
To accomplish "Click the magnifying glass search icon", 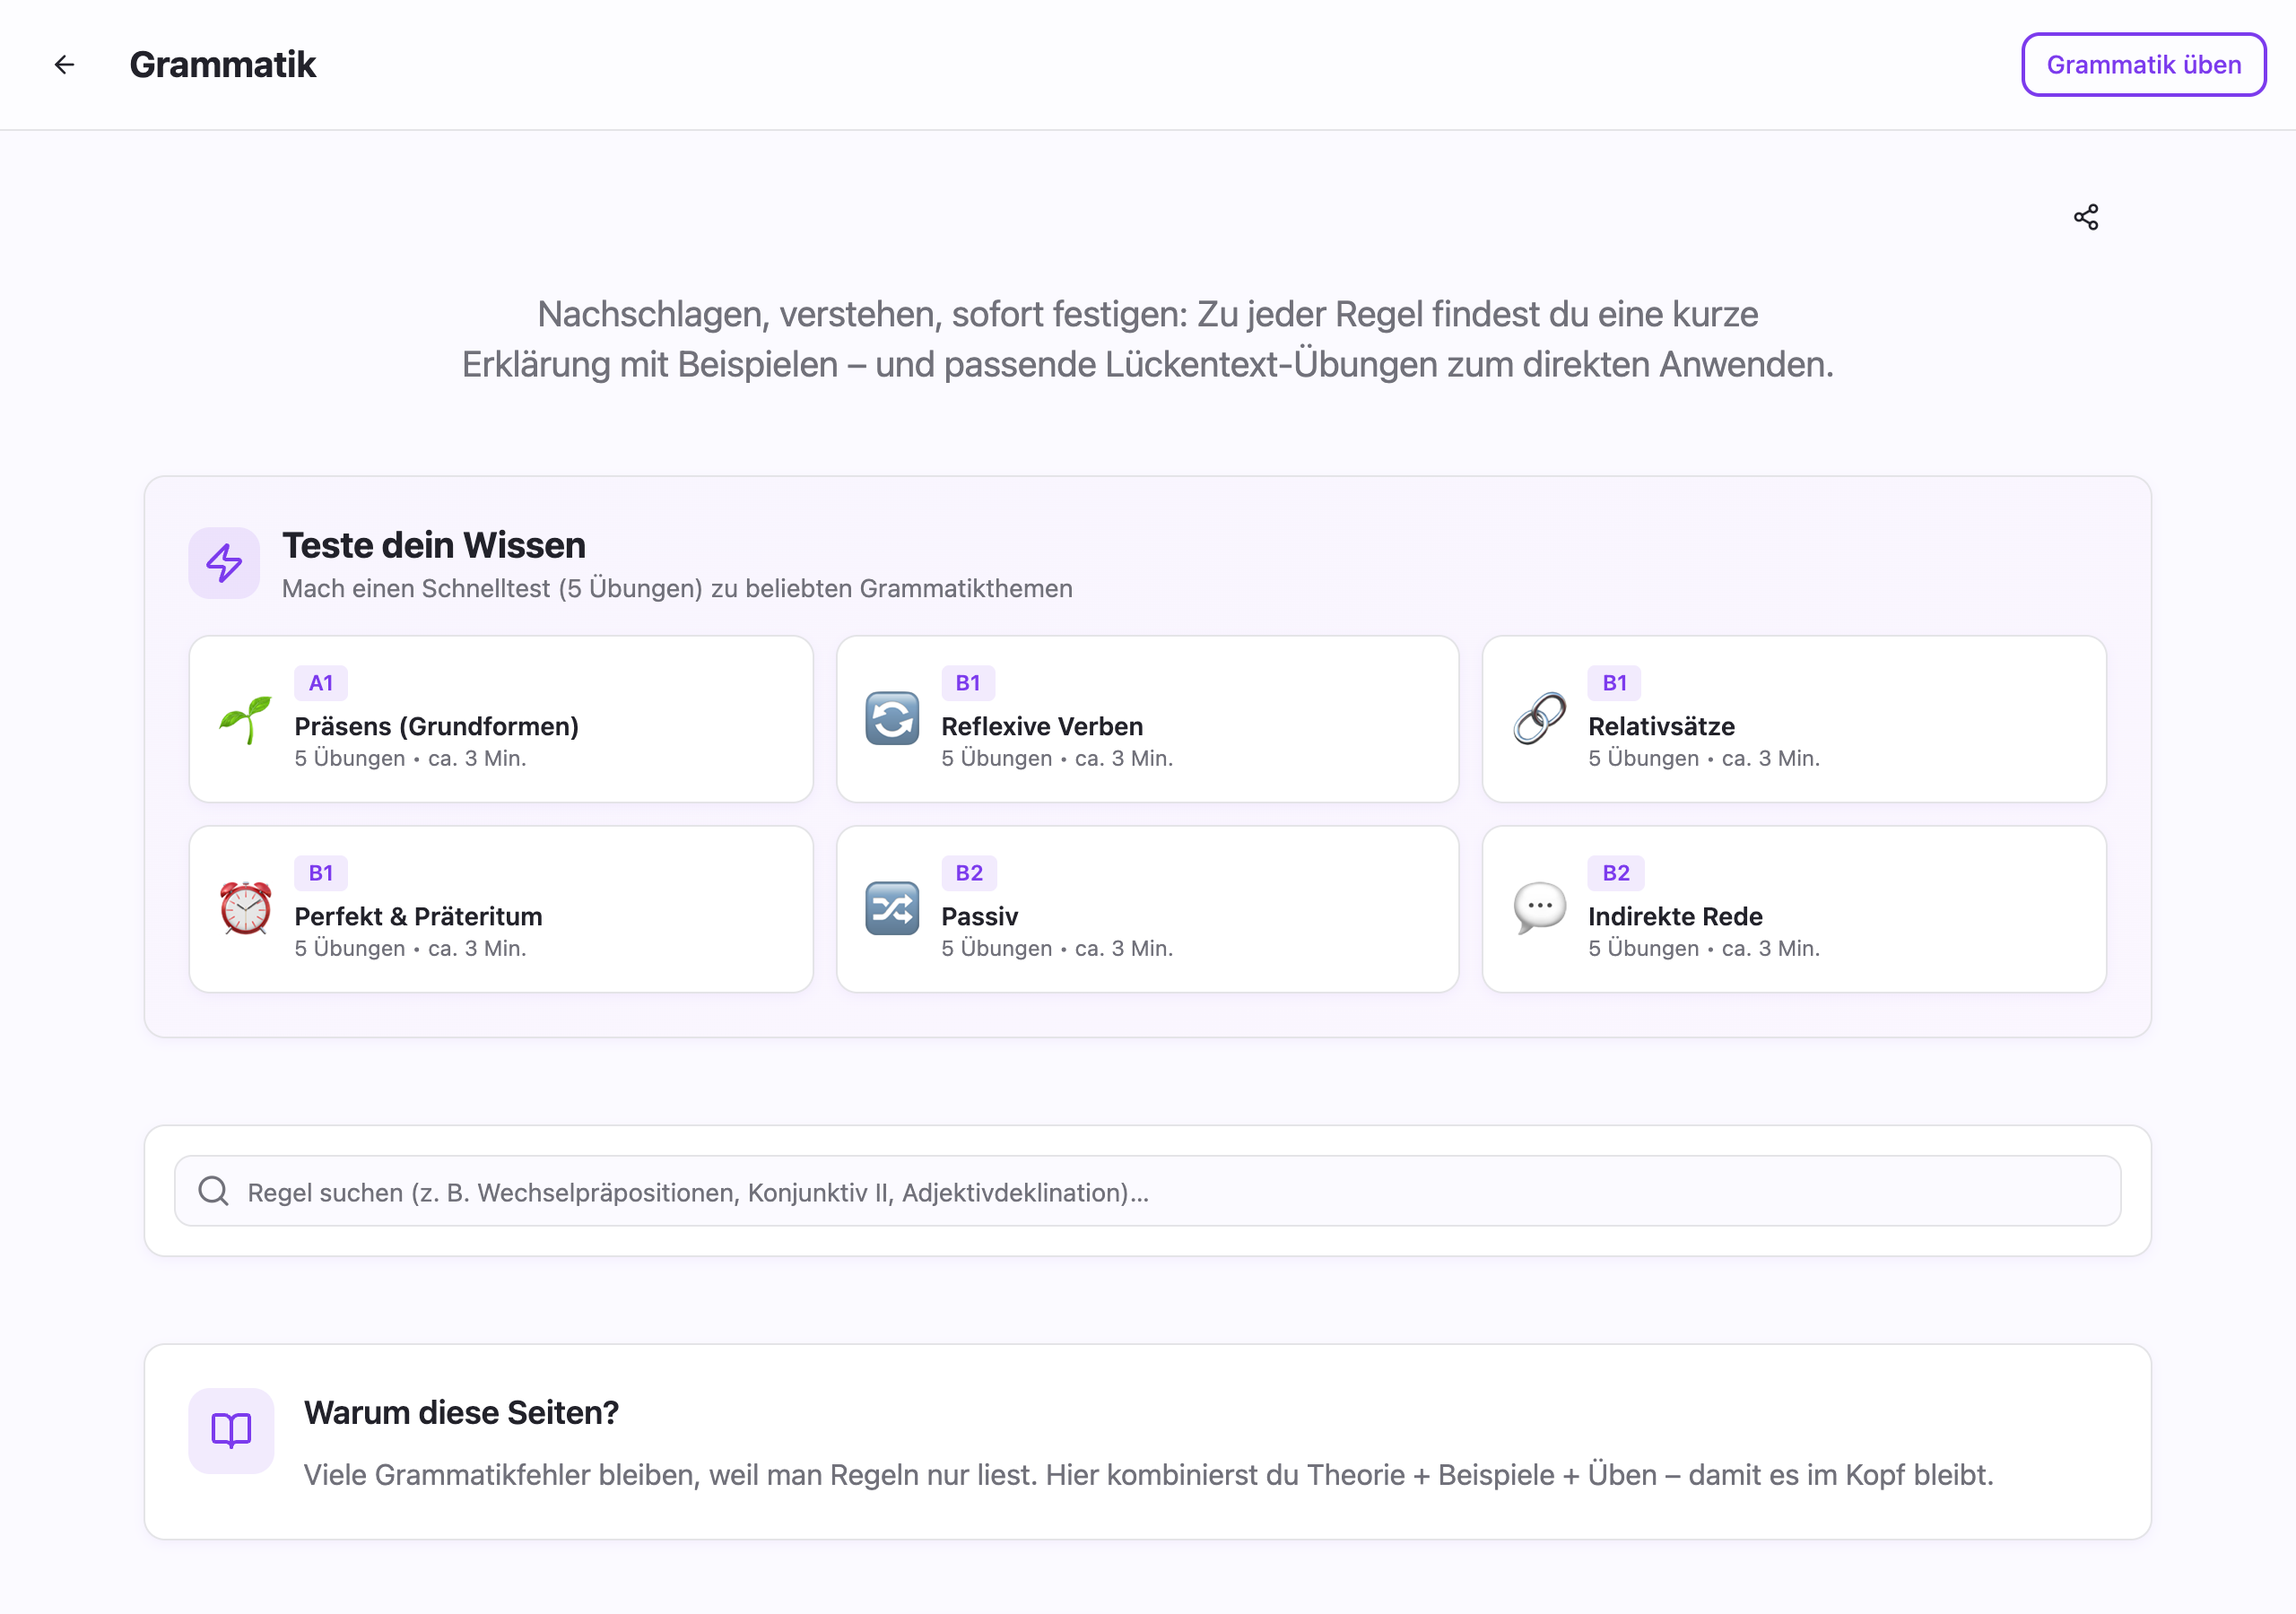I will tap(213, 1191).
